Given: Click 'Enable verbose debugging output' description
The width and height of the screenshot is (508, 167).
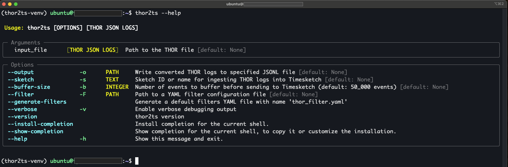Looking at the screenshot, I should pos(186,109).
